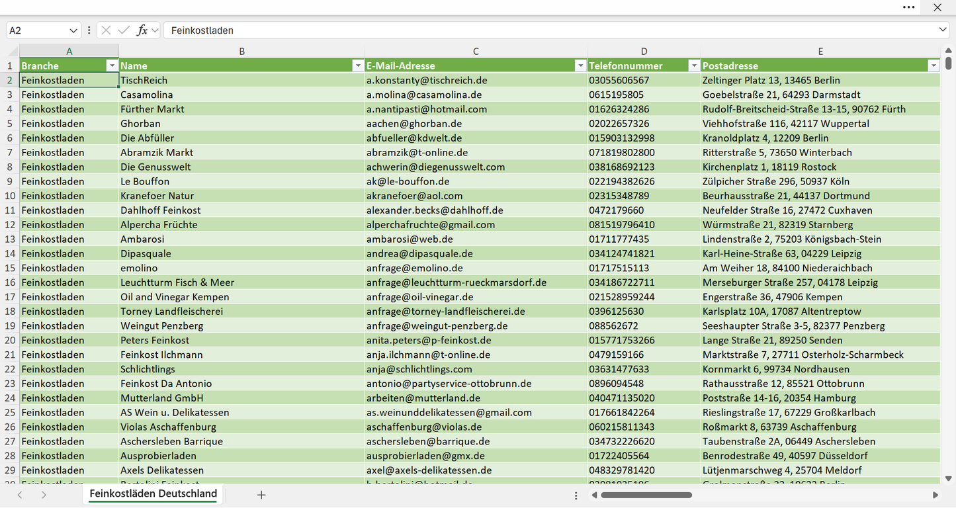Click the vertical scrollbar up arrow

pos(949,50)
